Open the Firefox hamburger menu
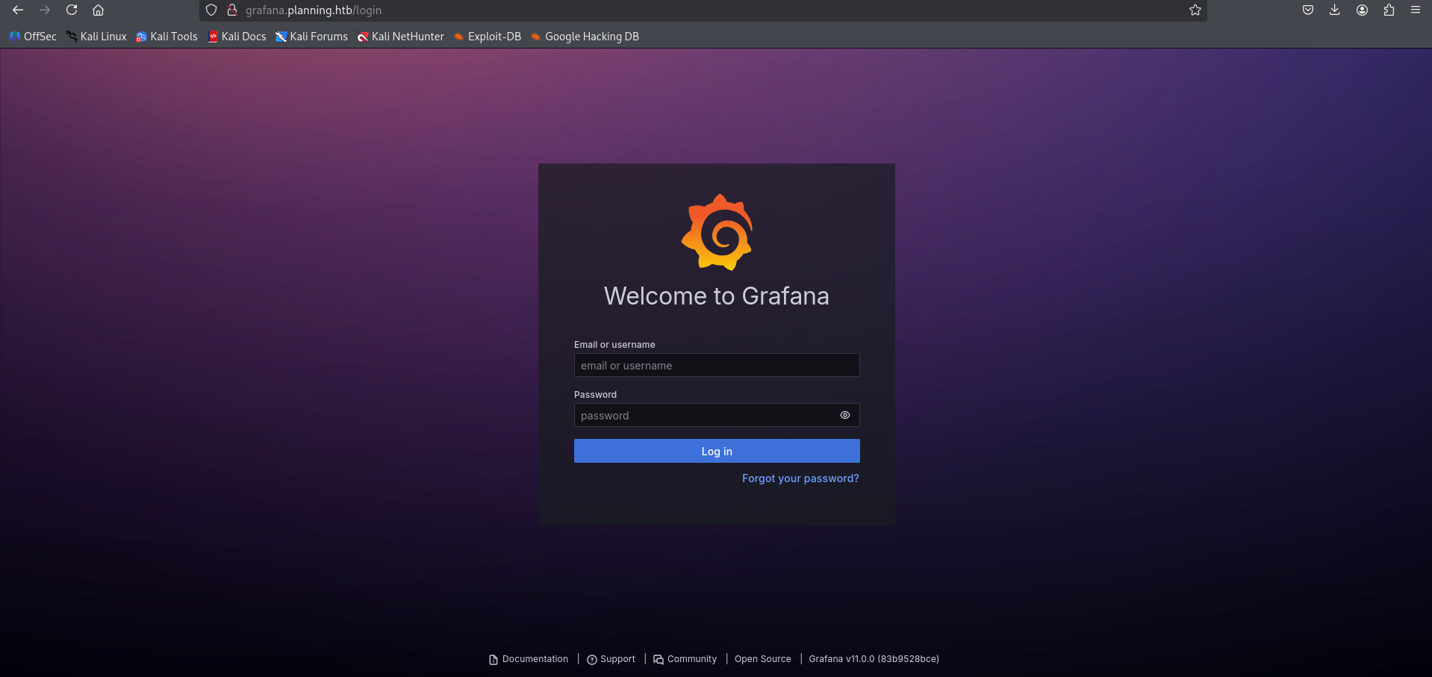Viewport: 1432px width, 677px height. pyautogui.click(x=1416, y=10)
